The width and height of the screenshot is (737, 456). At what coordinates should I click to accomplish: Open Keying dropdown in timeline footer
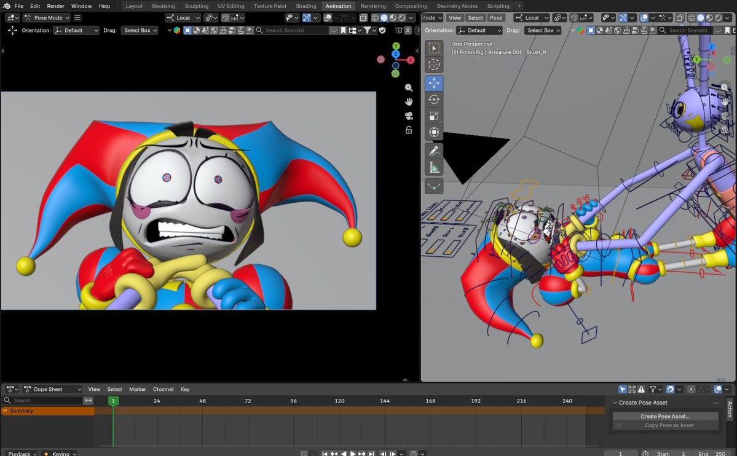tap(60, 454)
